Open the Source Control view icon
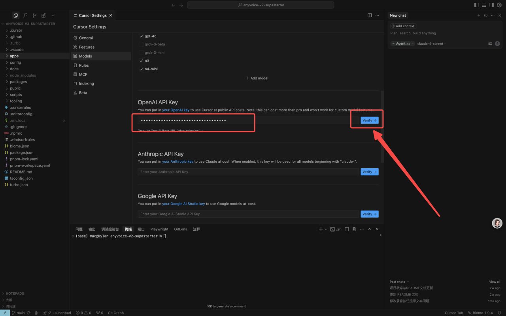 pos(34,15)
